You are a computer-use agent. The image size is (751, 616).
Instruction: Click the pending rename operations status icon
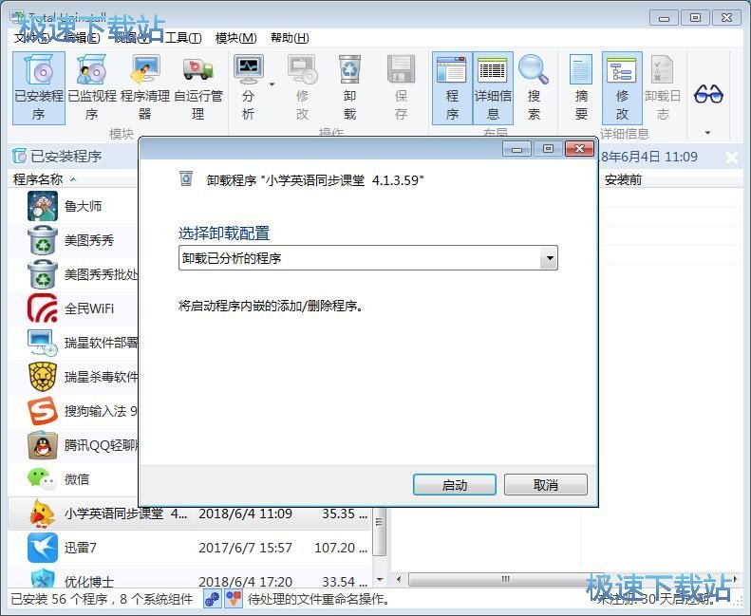pyautogui.click(x=234, y=598)
